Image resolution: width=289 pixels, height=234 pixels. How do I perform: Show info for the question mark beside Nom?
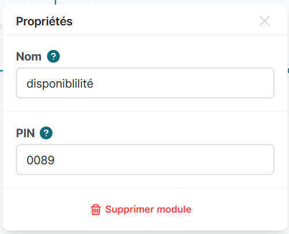pyautogui.click(x=54, y=56)
